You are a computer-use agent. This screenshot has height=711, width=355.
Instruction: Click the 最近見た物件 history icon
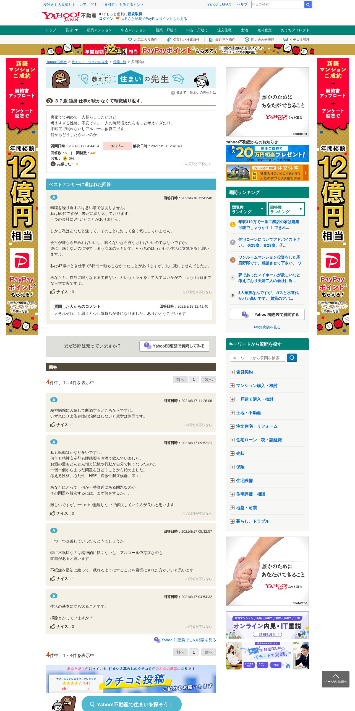(x=211, y=40)
